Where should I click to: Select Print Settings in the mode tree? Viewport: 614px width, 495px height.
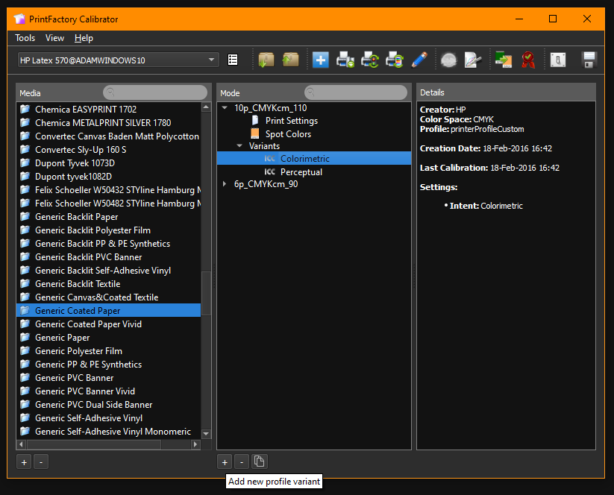pyautogui.click(x=292, y=121)
